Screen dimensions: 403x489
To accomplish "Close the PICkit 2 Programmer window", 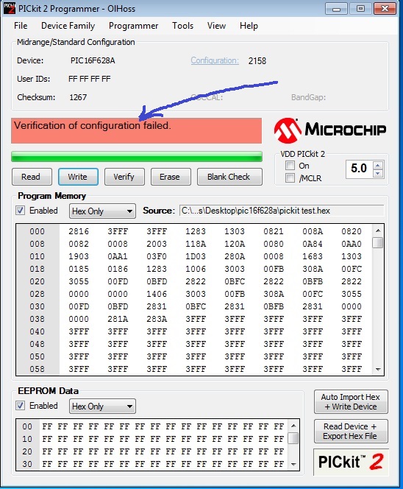I will click(385, 8).
